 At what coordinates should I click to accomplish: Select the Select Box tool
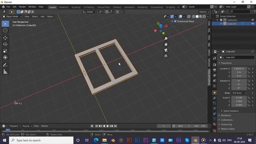(x=5, y=24)
